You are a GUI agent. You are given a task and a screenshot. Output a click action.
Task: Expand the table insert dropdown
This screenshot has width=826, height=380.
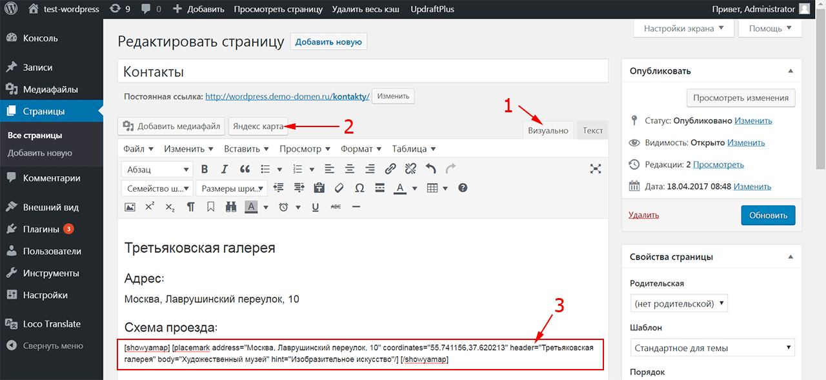(447, 188)
